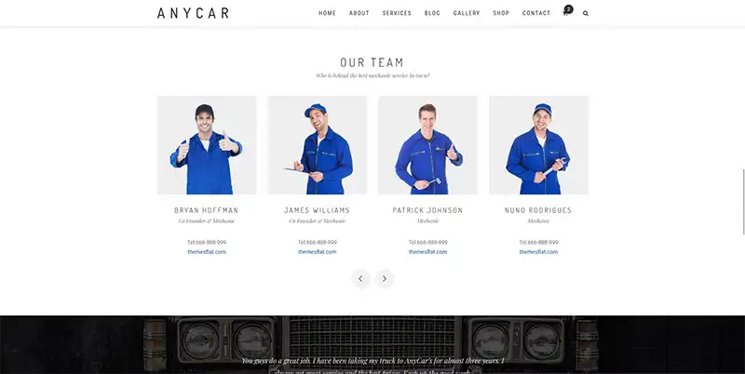Open Patrick Johnson's photo

(427, 145)
